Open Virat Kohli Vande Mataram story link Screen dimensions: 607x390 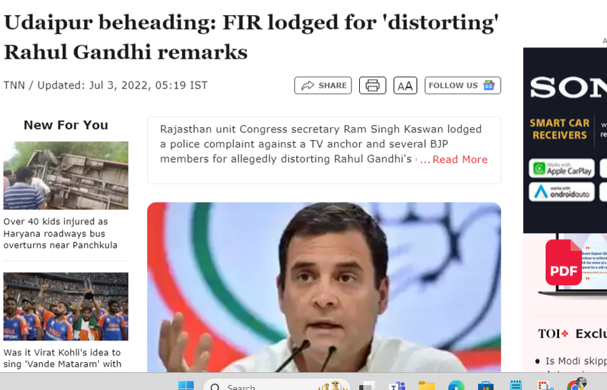click(x=62, y=359)
